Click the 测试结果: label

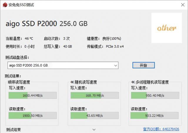click(13, 76)
